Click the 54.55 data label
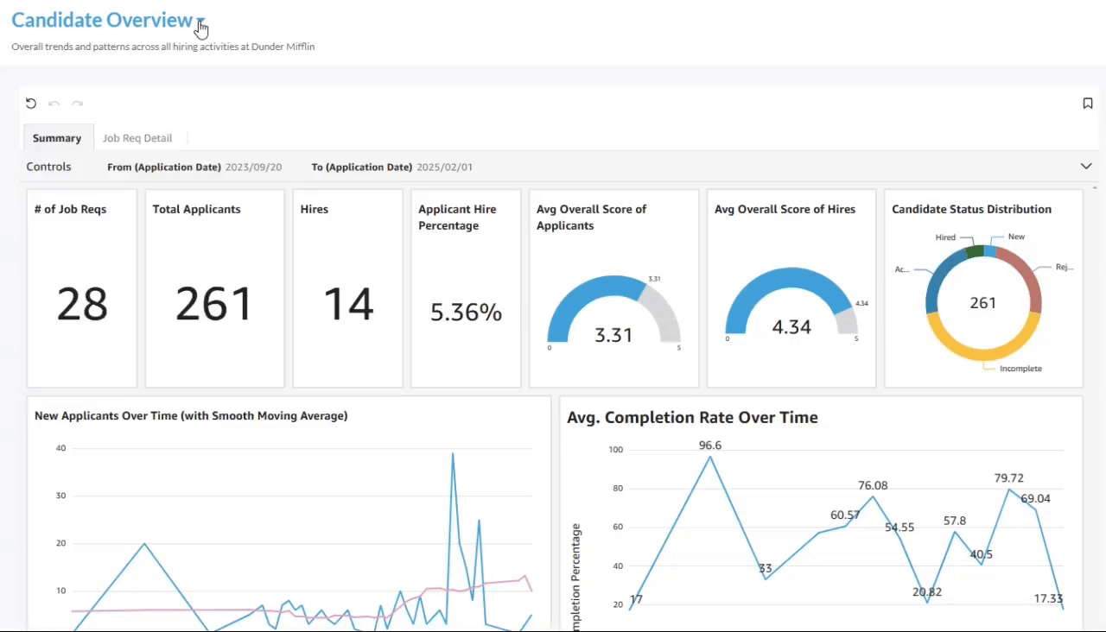Screen dimensions: 1106x632 click(899, 528)
